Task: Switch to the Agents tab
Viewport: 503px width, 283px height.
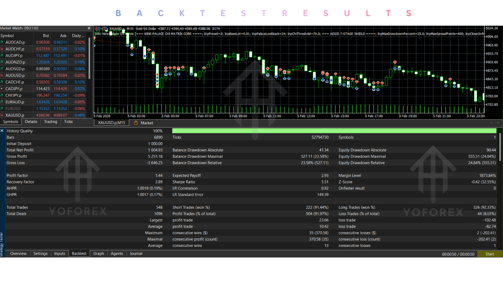Action: pos(117,254)
